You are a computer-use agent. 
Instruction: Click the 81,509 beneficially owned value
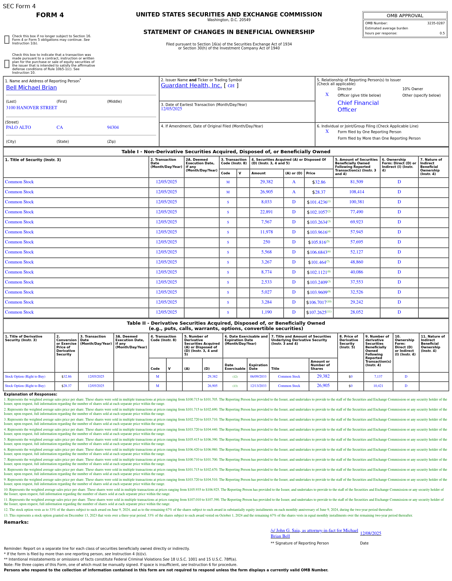pyautogui.click(x=357, y=182)
